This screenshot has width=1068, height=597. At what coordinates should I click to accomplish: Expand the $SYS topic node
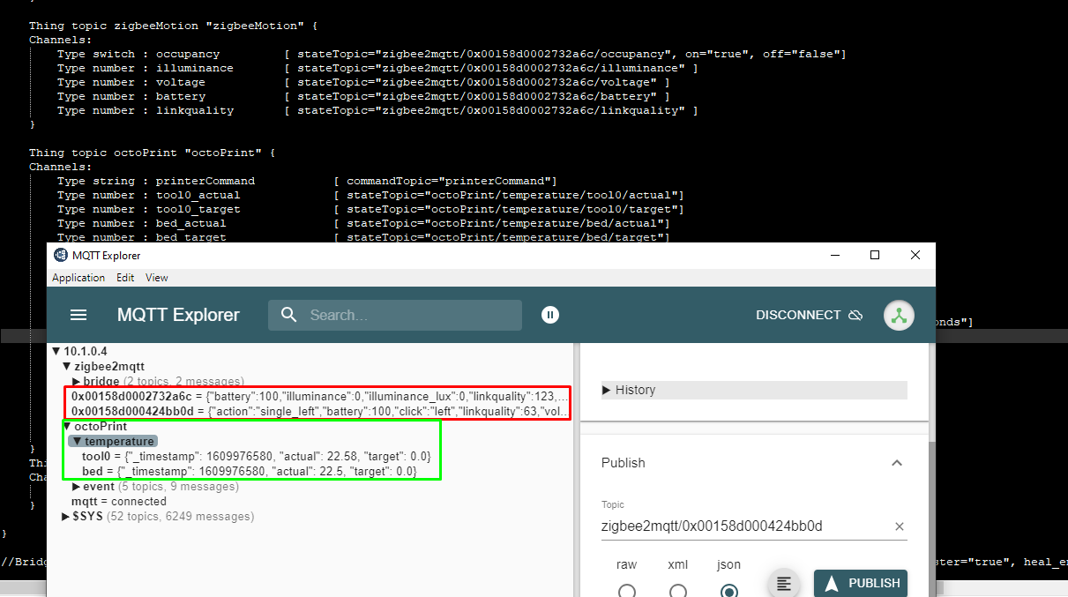tap(66, 517)
